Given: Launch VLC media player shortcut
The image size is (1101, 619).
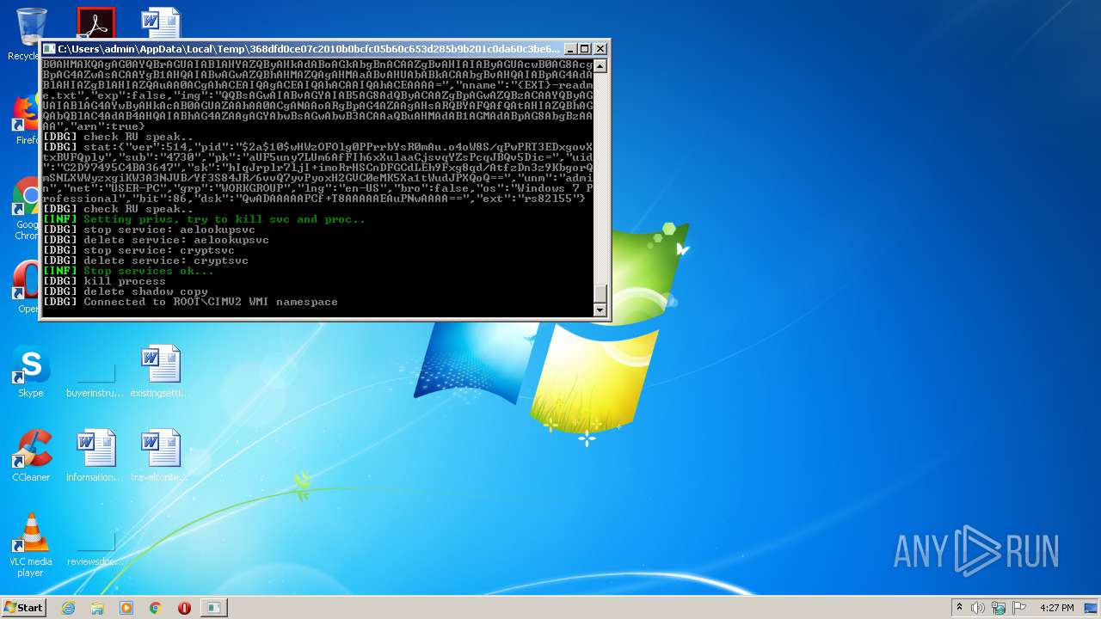Looking at the screenshot, I should 31,545.
